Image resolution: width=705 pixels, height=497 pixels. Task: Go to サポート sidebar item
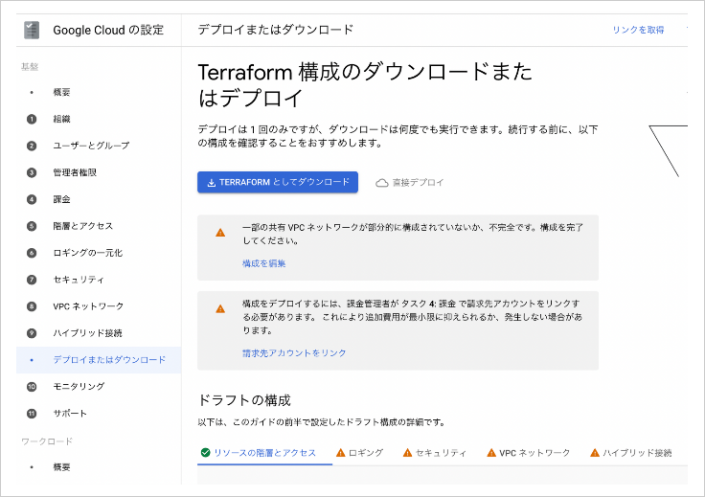point(70,414)
